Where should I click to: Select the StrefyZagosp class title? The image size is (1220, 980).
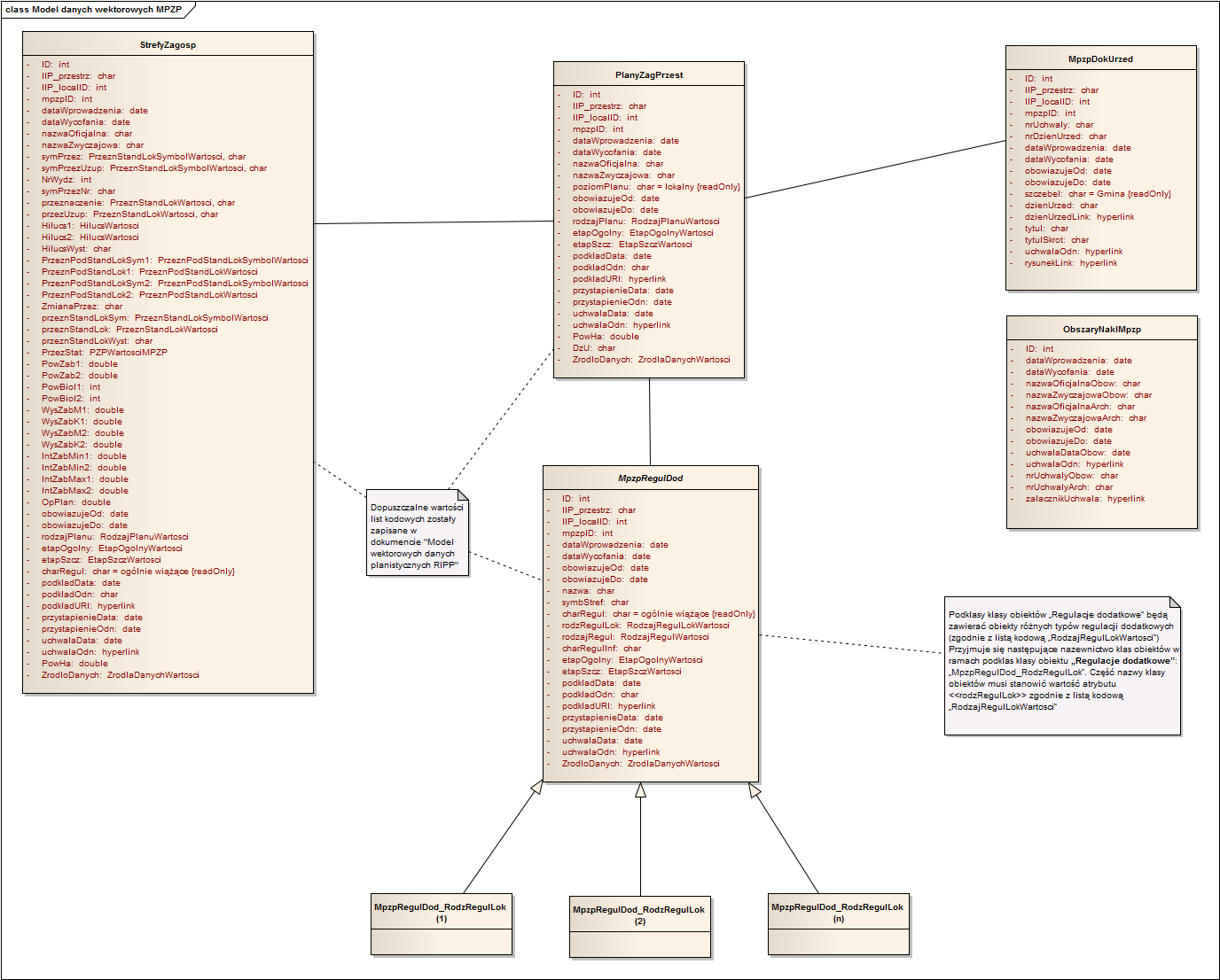point(168,45)
